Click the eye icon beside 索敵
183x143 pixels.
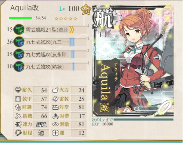[55, 124]
